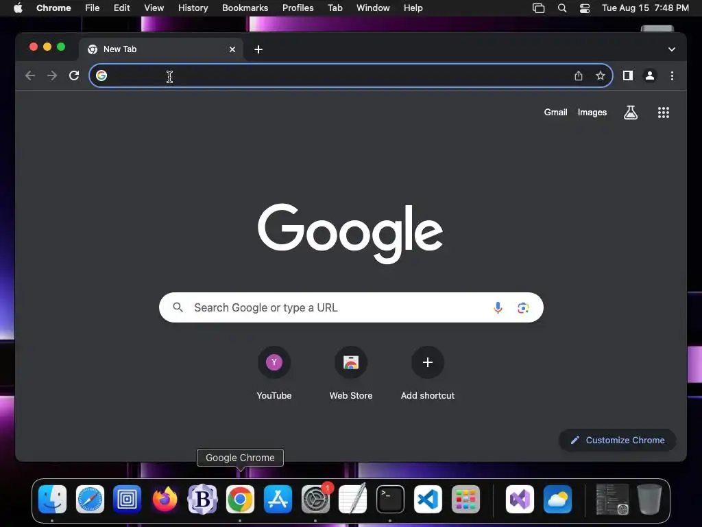Open the purple Visual Studio icon in the Dock
Image resolution: width=702 pixels, height=527 pixels.
coord(520,500)
